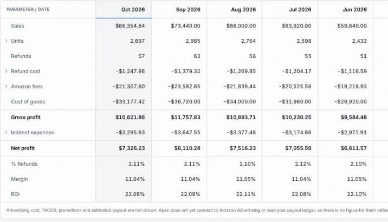
Task: Click Aug 2026 gross profit $10,893.71
Action: point(241,117)
